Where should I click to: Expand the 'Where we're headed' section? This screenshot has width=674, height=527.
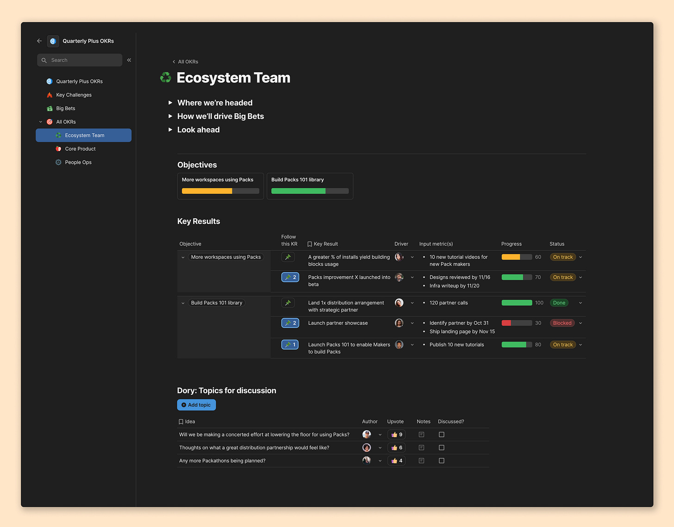[170, 103]
